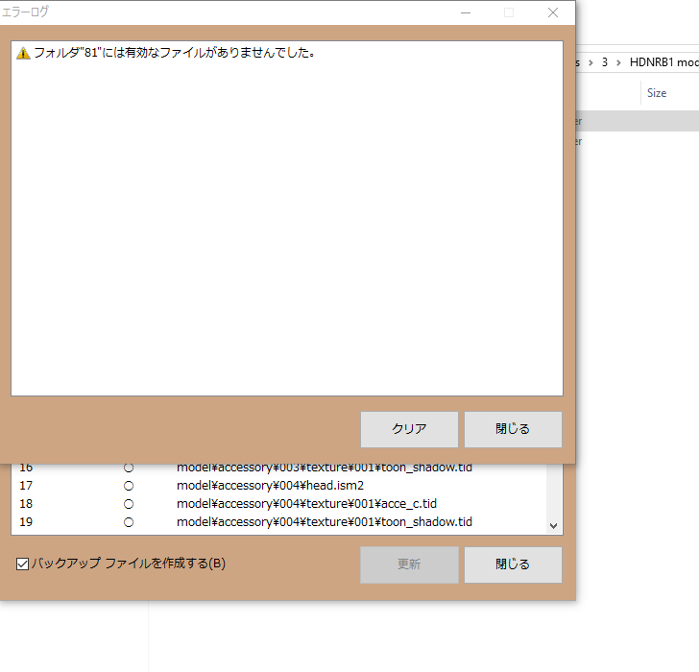Click 閉じる in the error log dialog
Image resolution: width=699 pixels, height=672 pixels.
point(513,429)
